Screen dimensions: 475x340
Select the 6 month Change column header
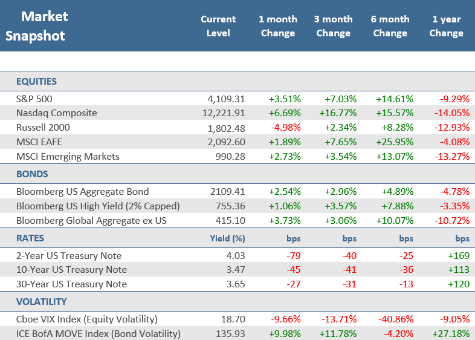point(390,26)
